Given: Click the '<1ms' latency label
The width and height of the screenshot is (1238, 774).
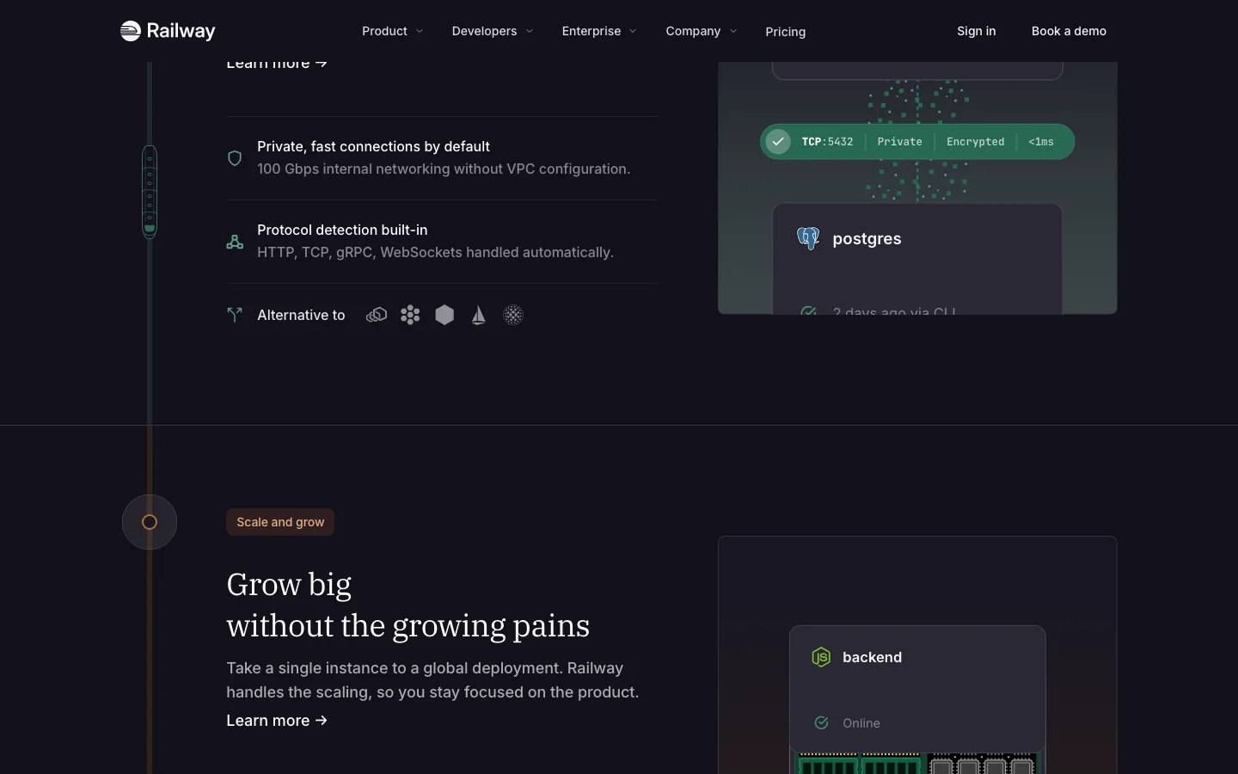Looking at the screenshot, I should (1041, 142).
